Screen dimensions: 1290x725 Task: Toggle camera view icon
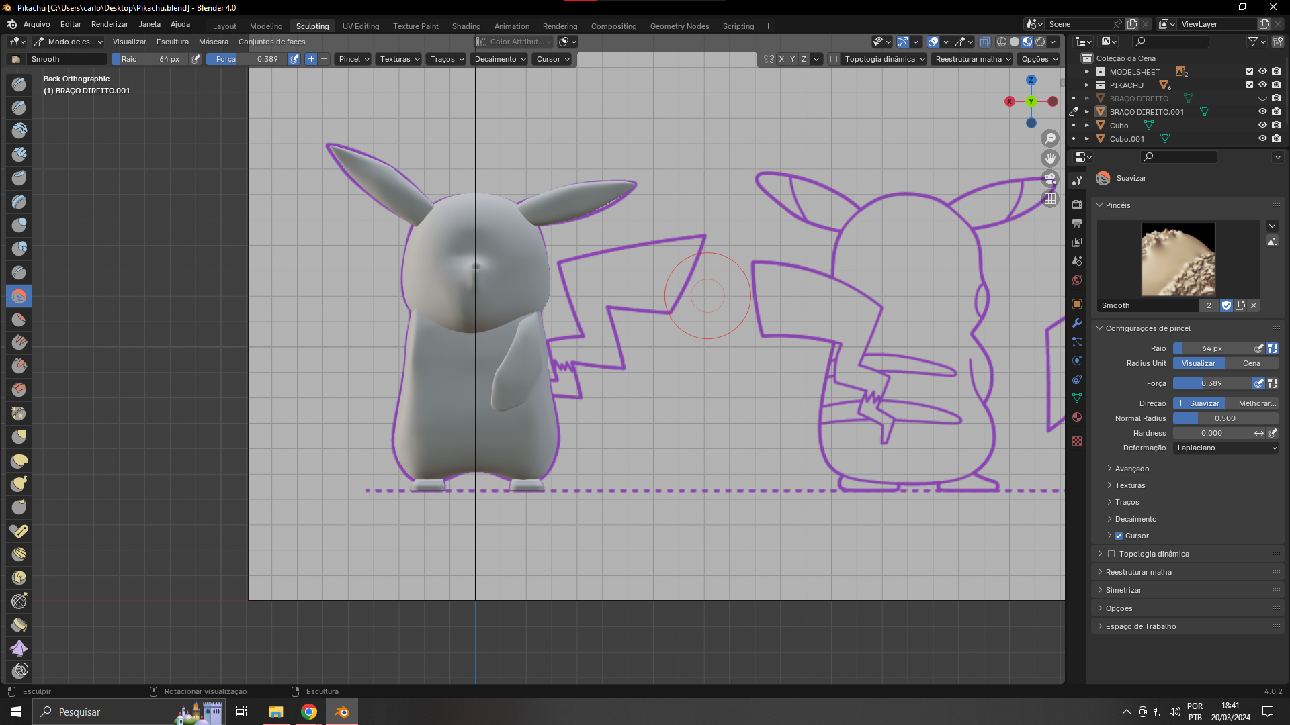click(x=1050, y=179)
